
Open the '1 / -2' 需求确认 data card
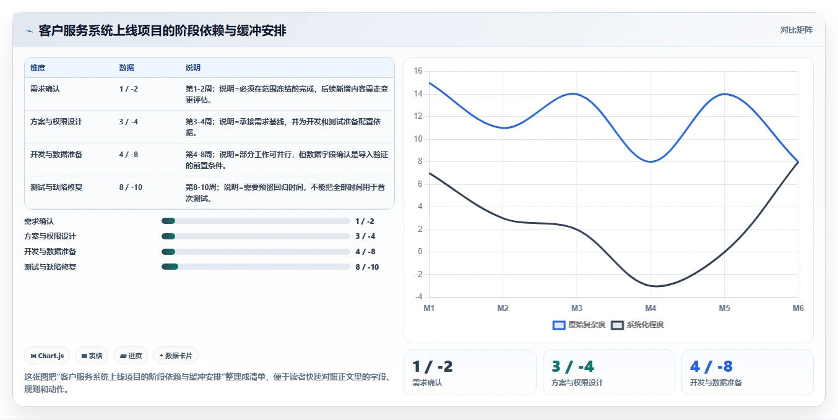(x=470, y=372)
